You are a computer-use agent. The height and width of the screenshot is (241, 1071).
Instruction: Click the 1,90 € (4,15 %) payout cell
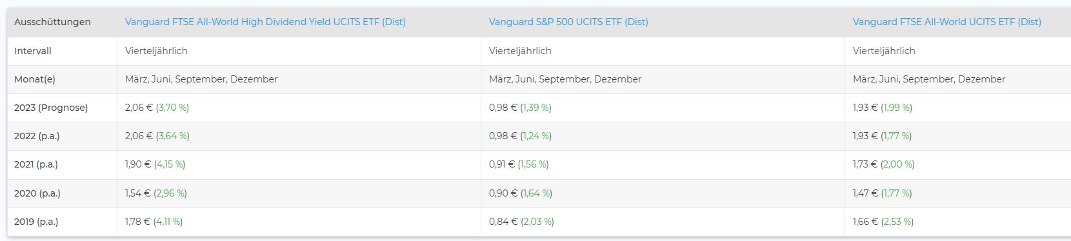tap(155, 164)
